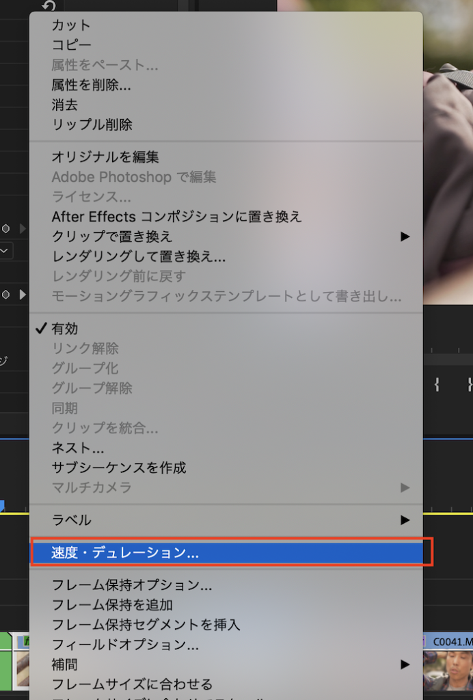Open フィールドオプション... entry
Screen dimensions: 473x700
(x=226, y=645)
